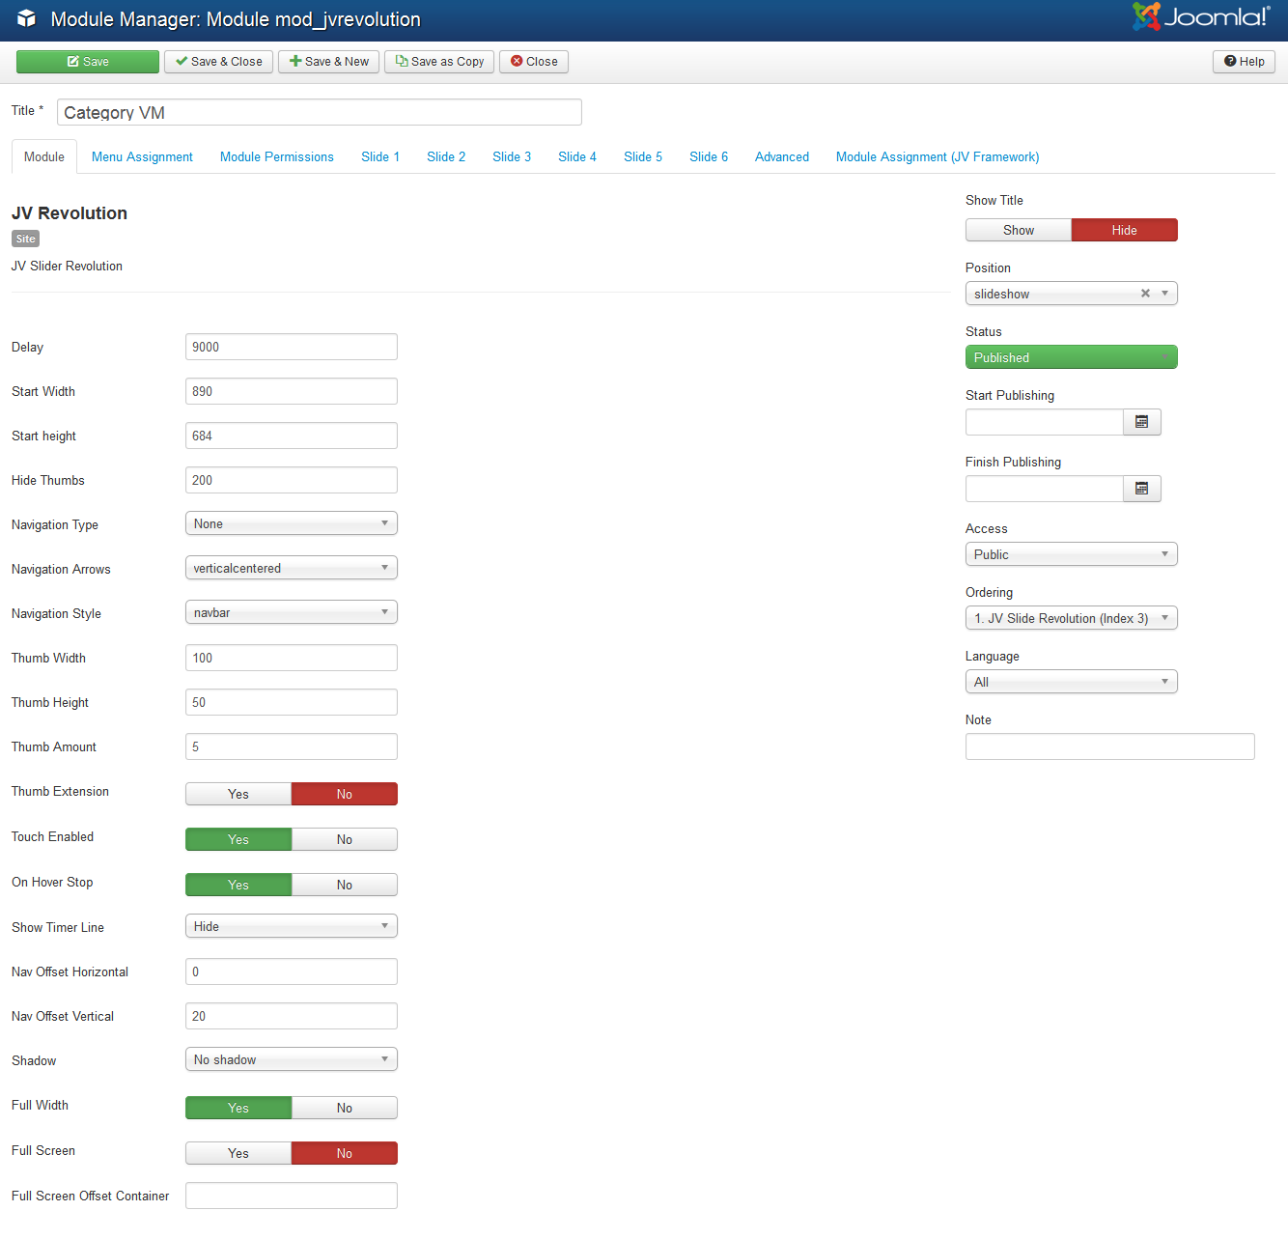
Task: Open the Access Public dropdown
Action: (x=1072, y=554)
